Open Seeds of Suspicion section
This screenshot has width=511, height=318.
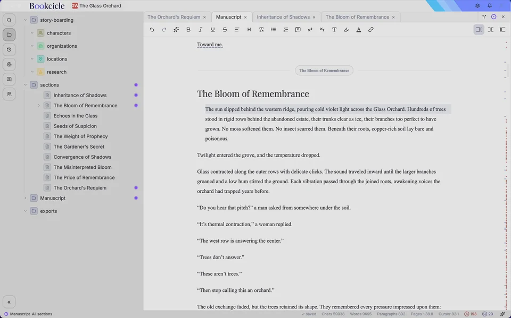[75, 126]
